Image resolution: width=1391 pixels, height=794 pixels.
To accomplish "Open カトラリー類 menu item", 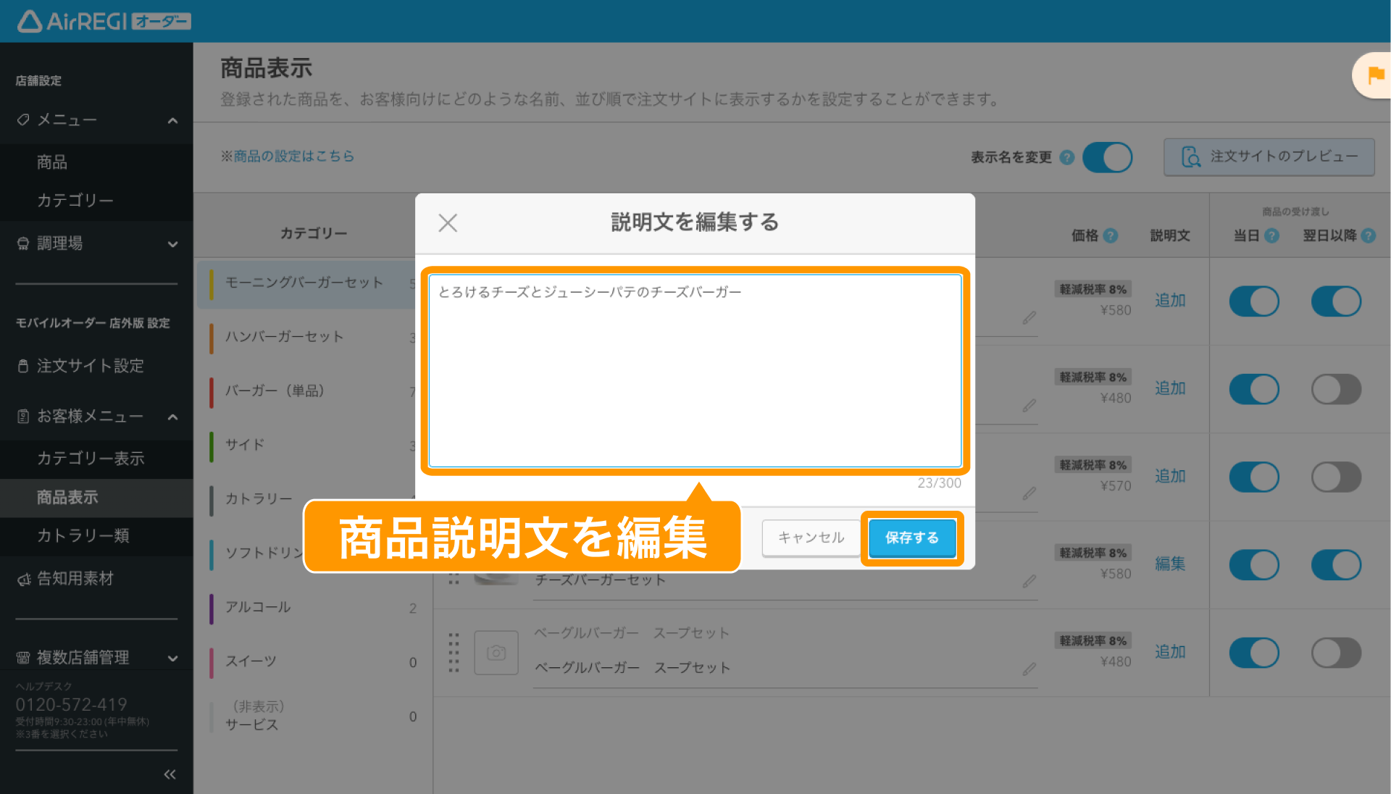I will tap(83, 536).
